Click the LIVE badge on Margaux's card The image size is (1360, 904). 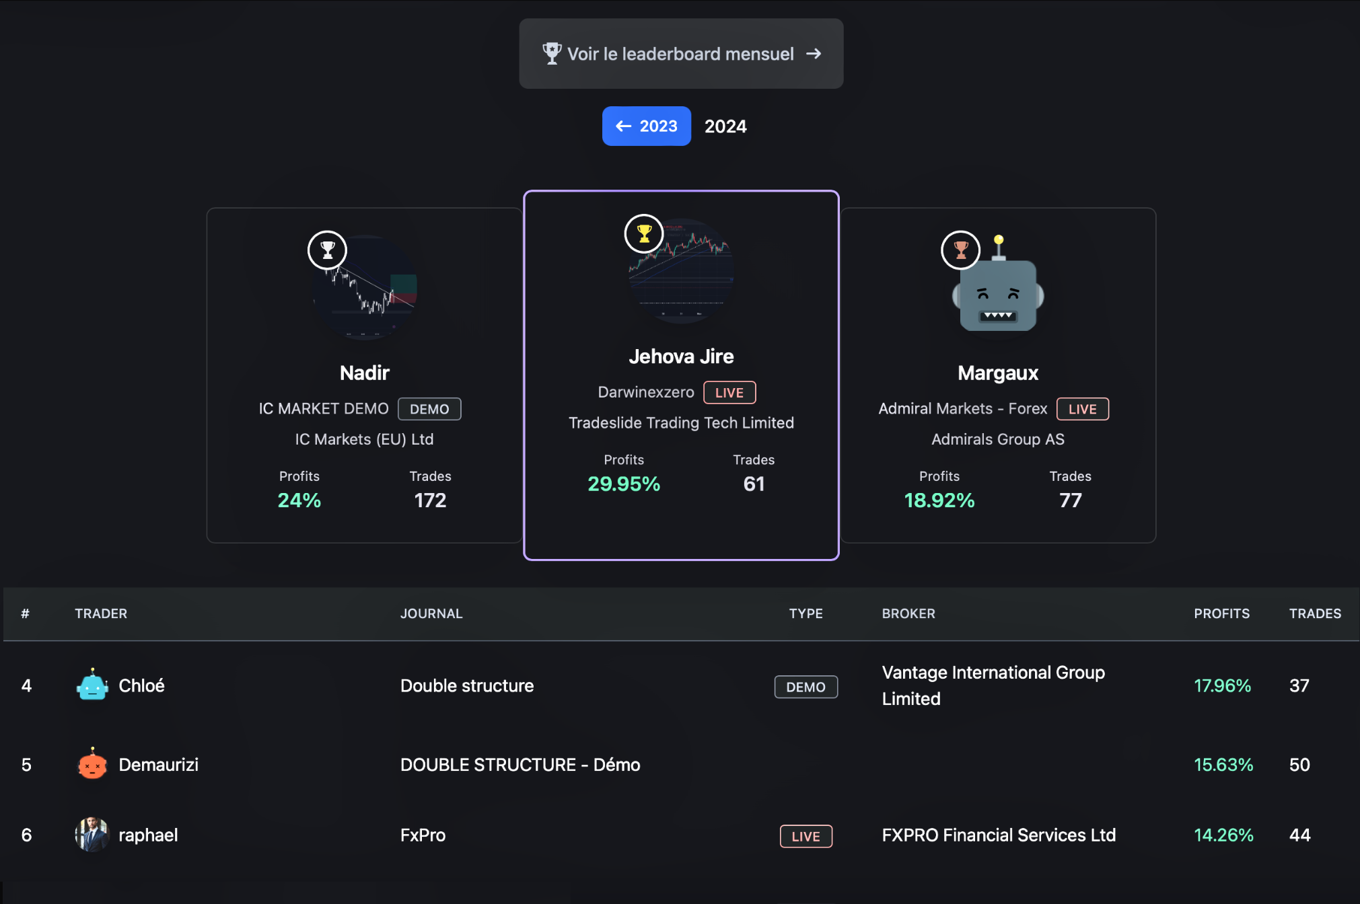(1082, 409)
